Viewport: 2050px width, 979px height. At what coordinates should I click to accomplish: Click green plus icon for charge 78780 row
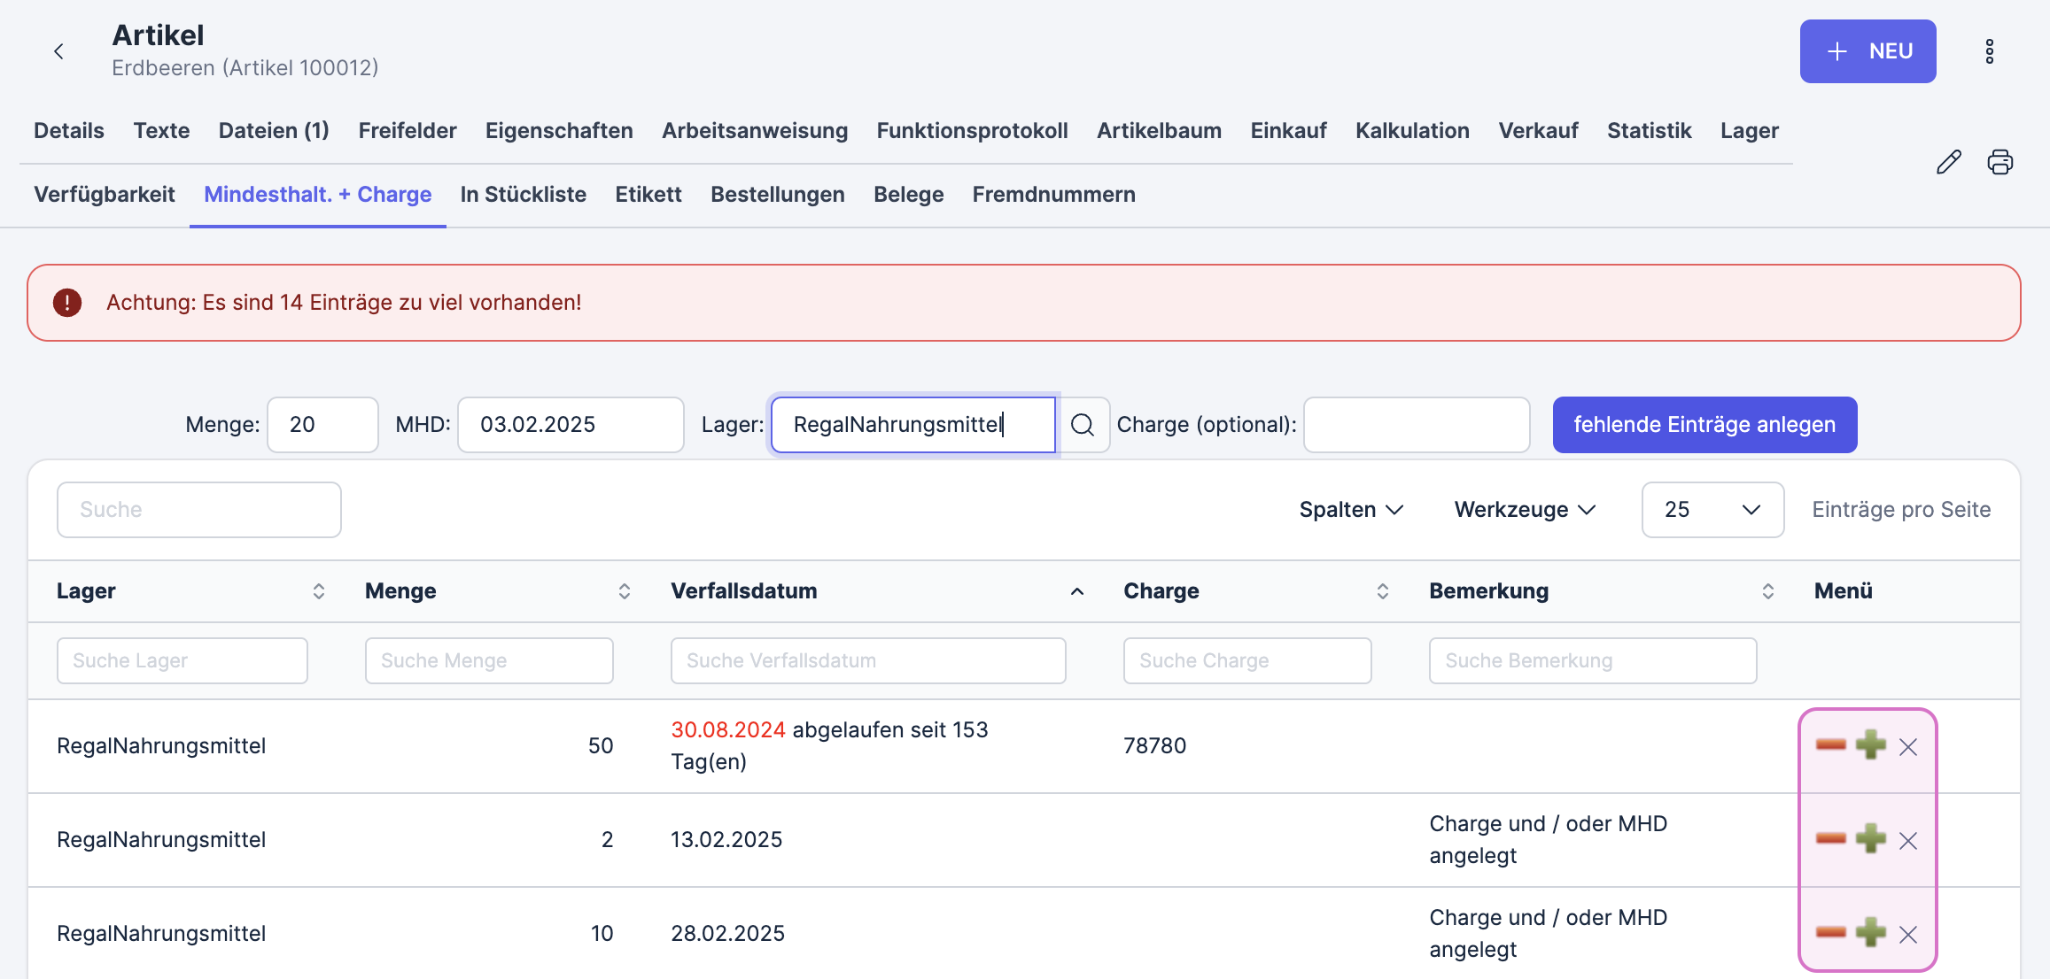[x=1871, y=744]
